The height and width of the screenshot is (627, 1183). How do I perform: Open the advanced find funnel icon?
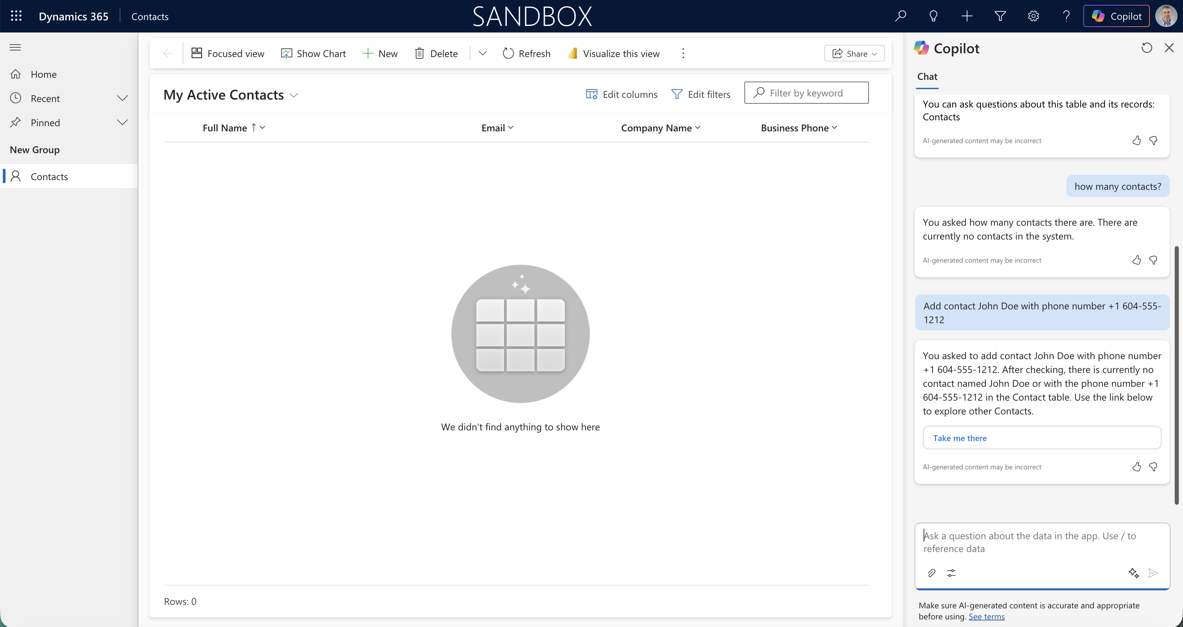coord(1000,16)
